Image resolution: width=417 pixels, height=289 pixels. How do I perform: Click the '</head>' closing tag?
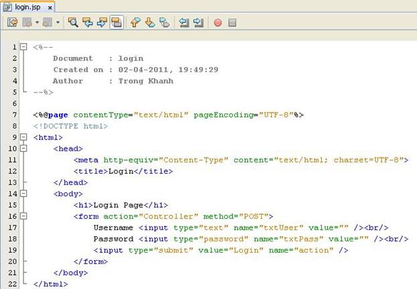(70, 182)
